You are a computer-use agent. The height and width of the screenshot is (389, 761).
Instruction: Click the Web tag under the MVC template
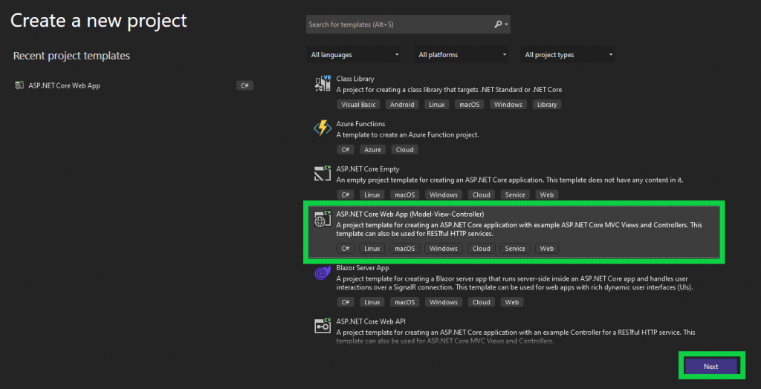(547, 249)
